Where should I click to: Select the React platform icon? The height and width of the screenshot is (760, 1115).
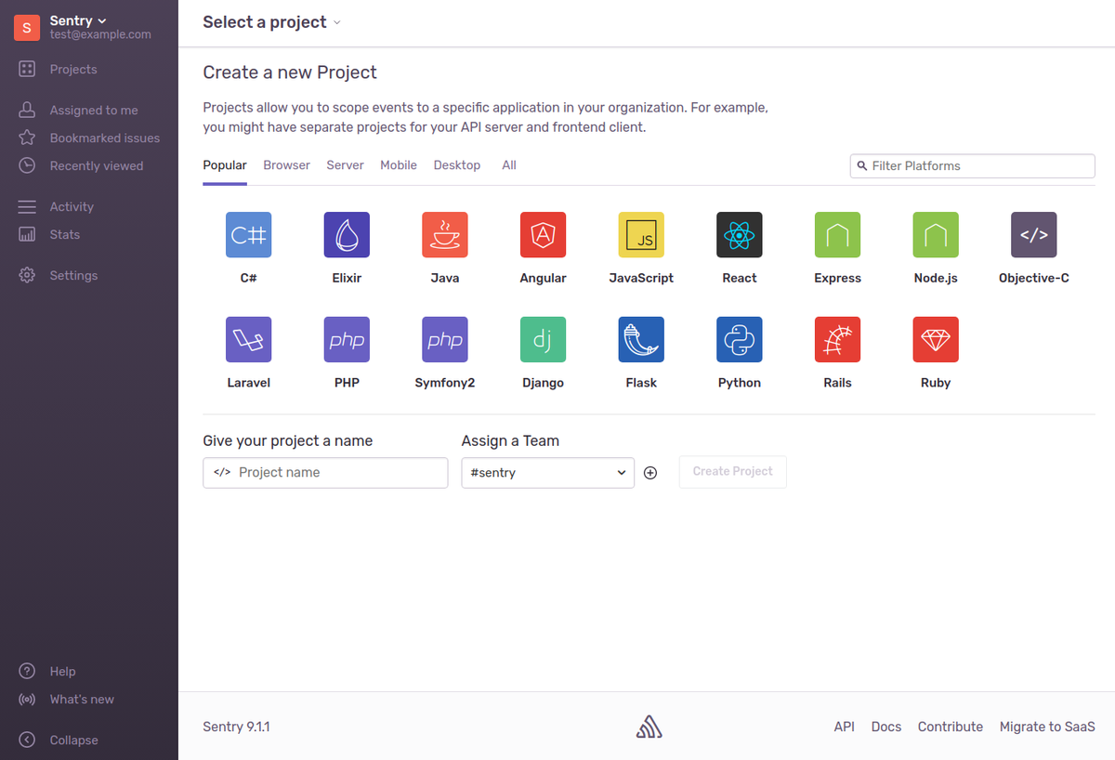tap(740, 234)
